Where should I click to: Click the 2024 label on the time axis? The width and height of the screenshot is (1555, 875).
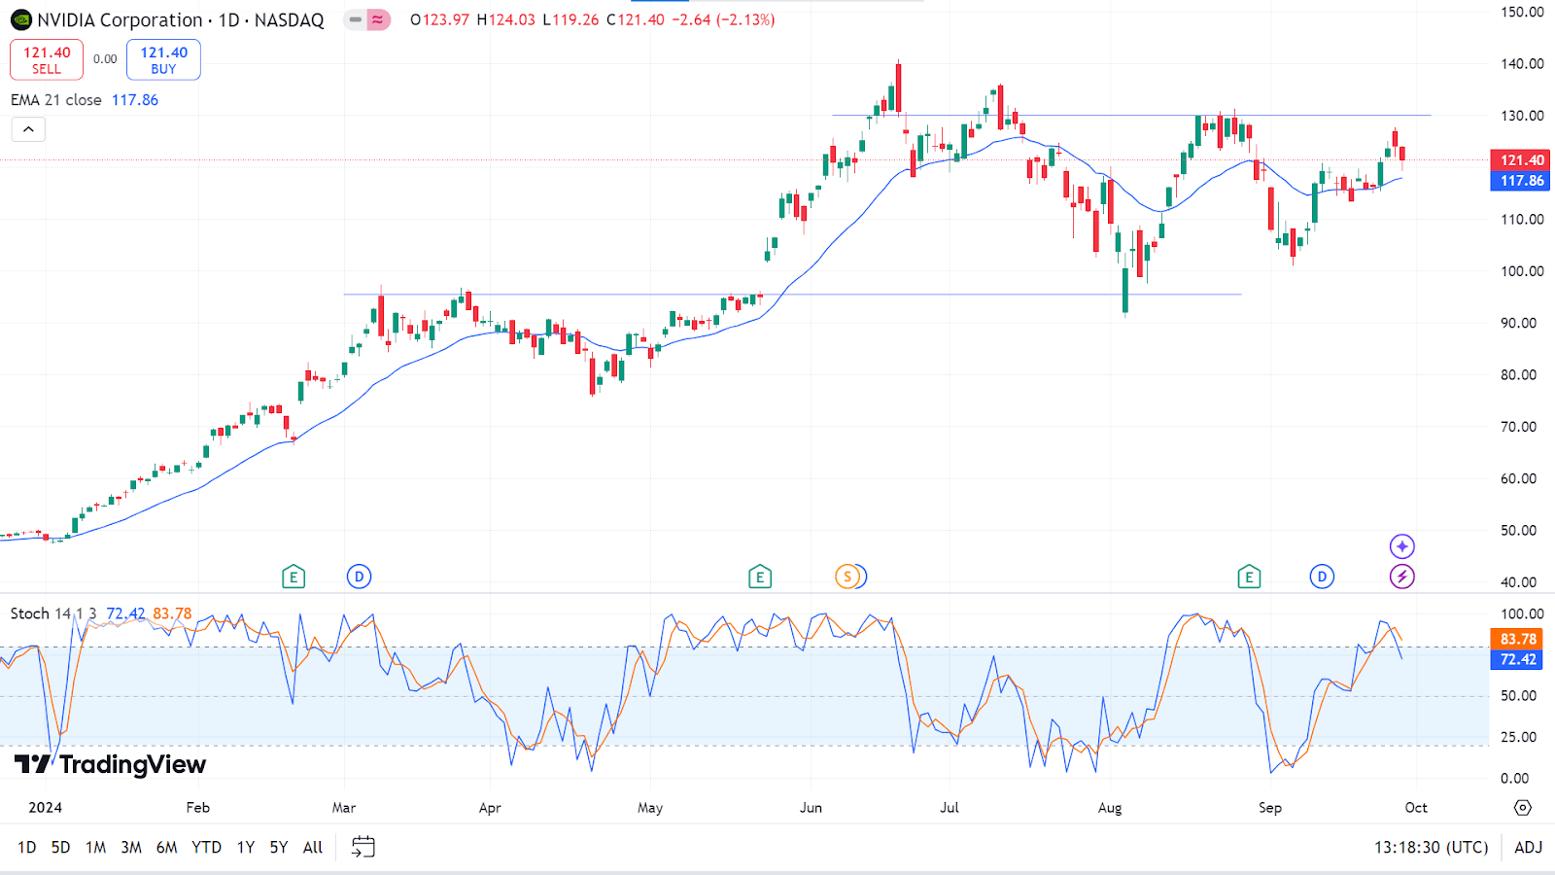[45, 808]
